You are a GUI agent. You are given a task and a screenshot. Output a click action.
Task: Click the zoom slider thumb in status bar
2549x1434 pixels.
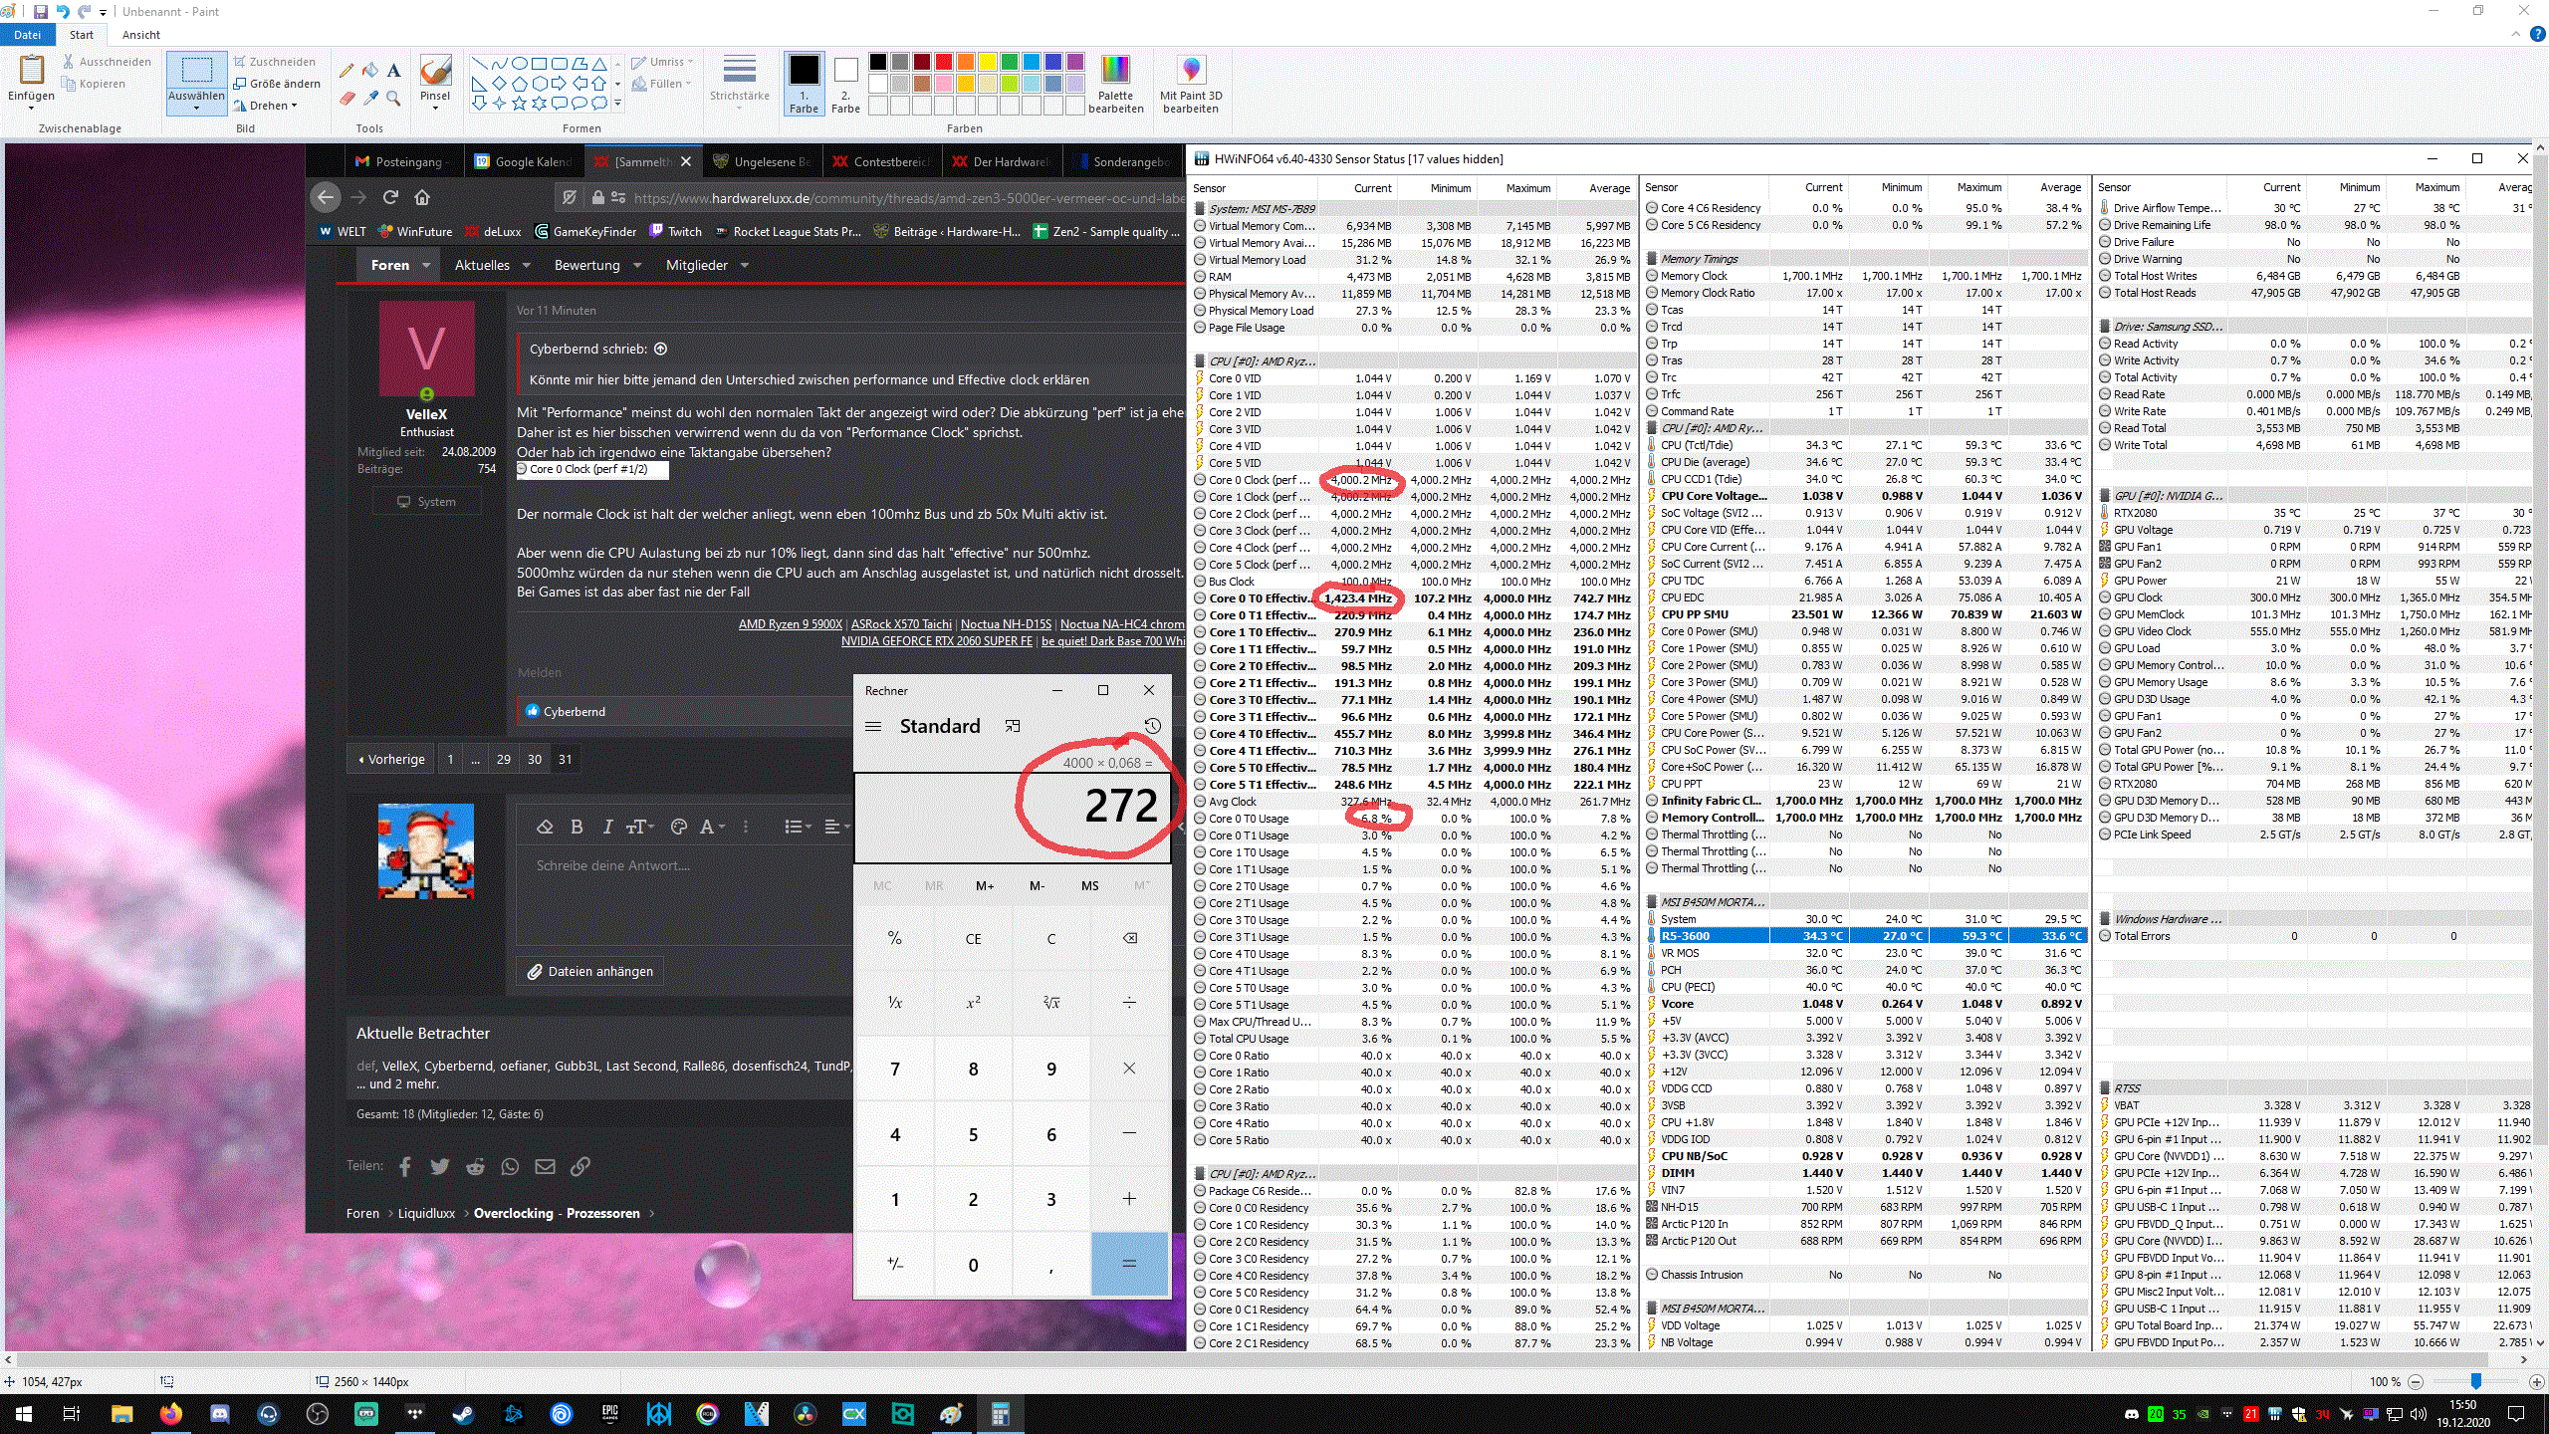[2475, 1381]
